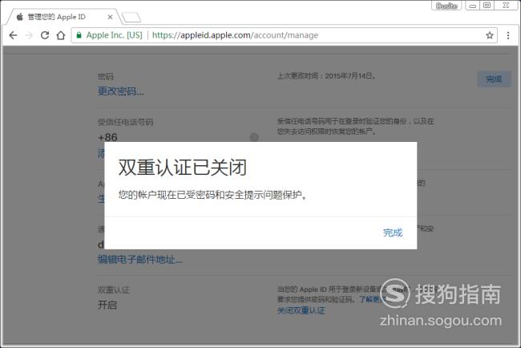521x348 pixels.
Task: Click the dialog message about 安全提示问题保护
Action: pos(212,195)
